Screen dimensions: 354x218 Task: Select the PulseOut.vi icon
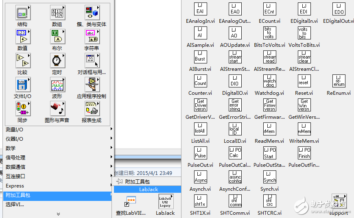pos(200,153)
